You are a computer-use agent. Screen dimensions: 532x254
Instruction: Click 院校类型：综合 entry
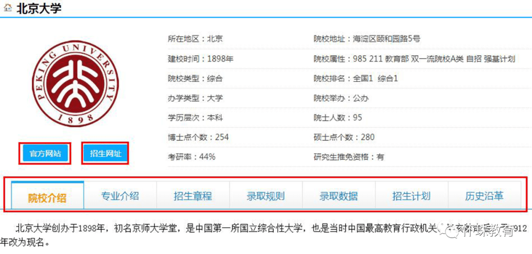pos(195,79)
